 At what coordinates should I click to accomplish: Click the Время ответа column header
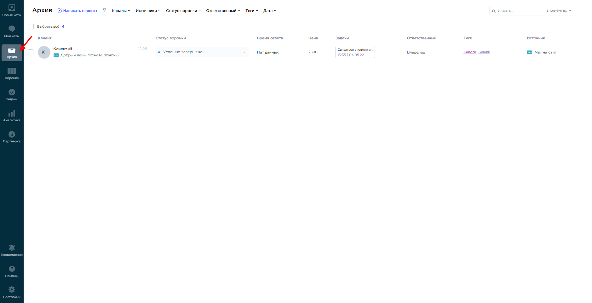coord(270,38)
